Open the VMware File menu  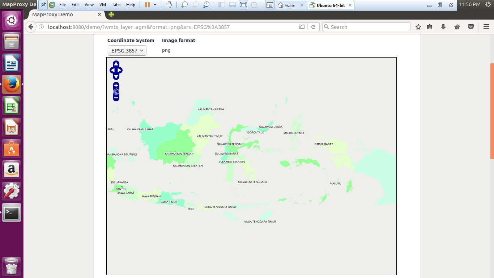click(63, 5)
